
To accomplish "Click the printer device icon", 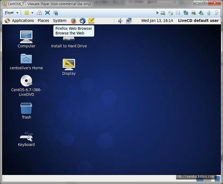I will (x=193, y=13).
